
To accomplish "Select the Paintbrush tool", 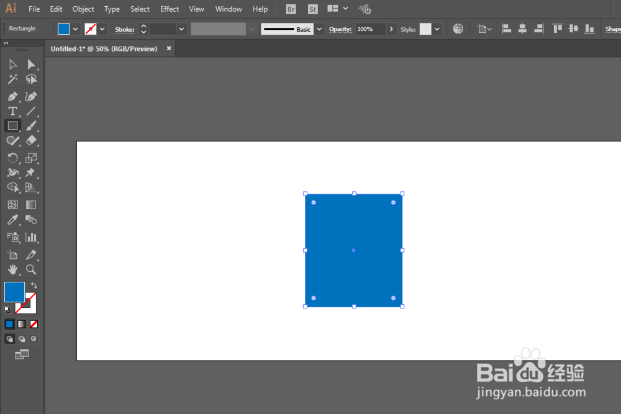I will pos(31,126).
